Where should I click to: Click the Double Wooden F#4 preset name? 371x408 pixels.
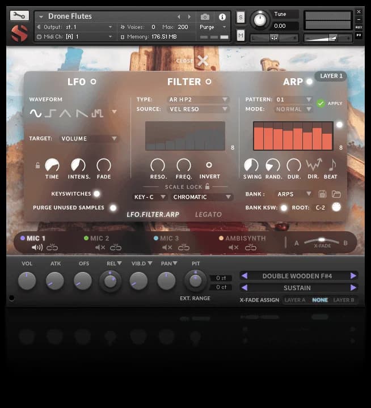click(298, 276)
